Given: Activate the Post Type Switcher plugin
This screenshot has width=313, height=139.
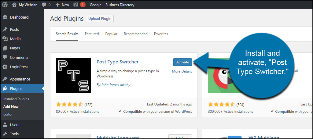Looking at the screenshot, I should (182, 62).
